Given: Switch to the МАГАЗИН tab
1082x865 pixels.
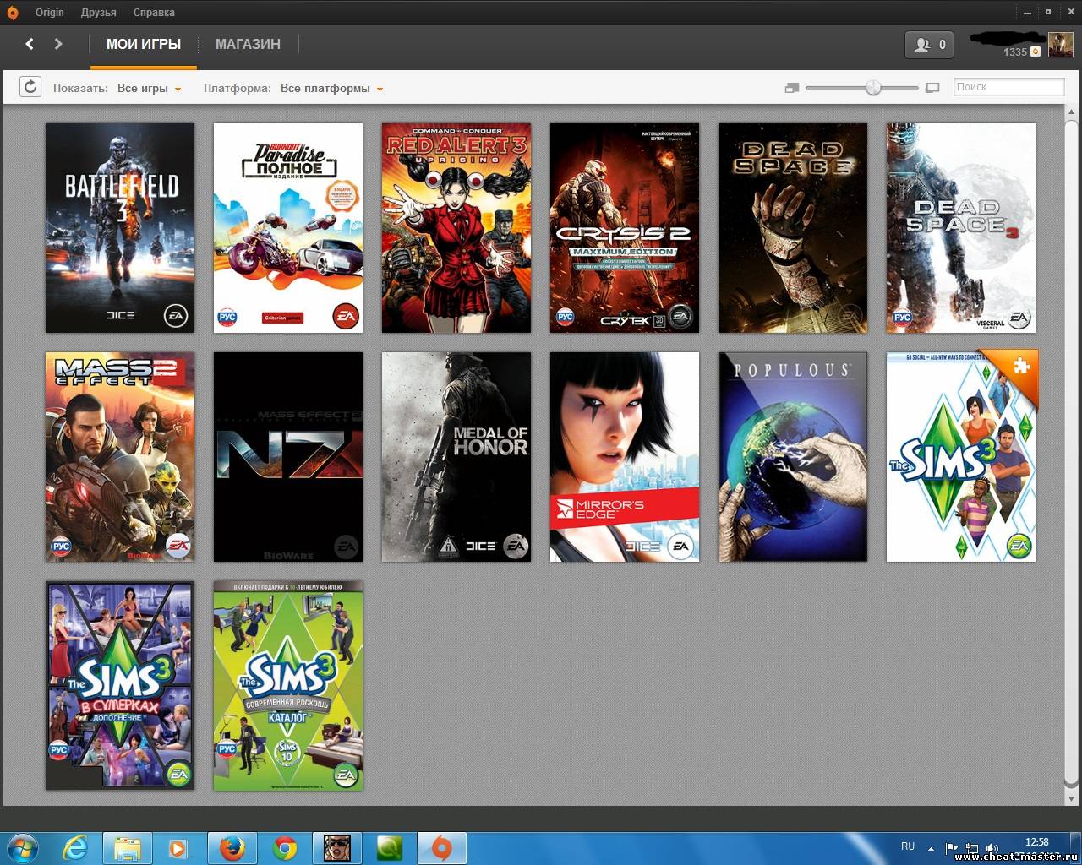Looking at the screenshot, I should [248, 44].
